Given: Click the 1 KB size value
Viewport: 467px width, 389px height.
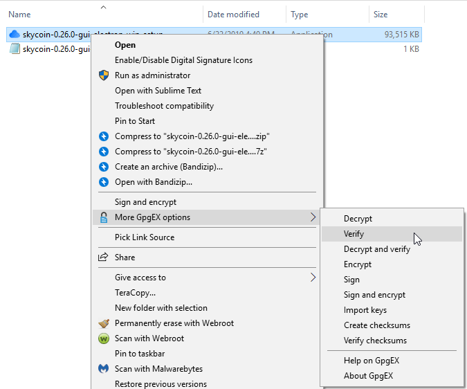Looking at the screenshot, I should click(411, 49).
